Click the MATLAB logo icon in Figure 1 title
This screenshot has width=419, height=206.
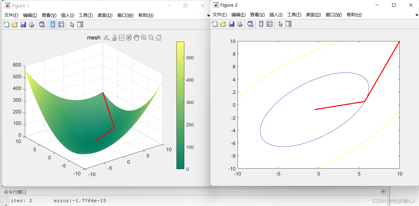coord(7,6)
